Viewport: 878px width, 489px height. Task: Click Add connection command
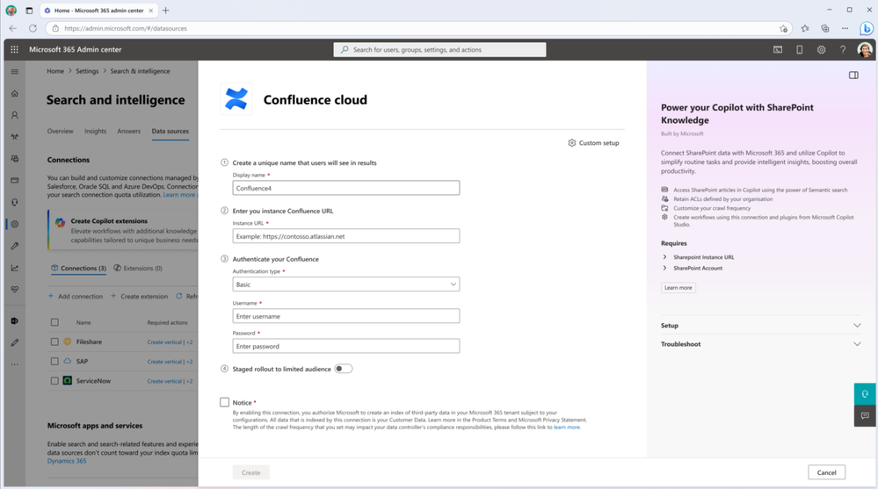(75, 297)
